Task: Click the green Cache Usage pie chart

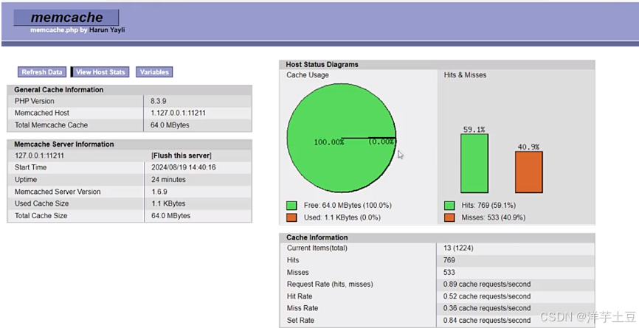Action: point(341,138)
